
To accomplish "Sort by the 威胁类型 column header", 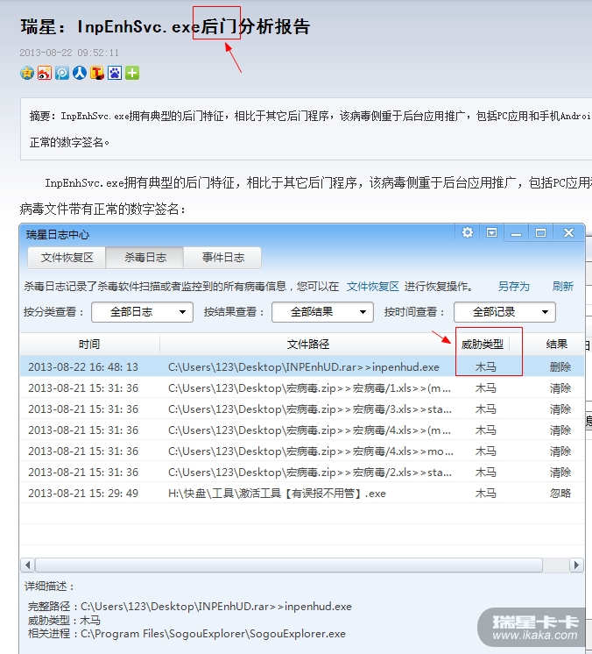I will click(x=483, y=345).
